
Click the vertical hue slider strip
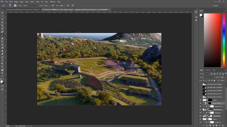tap(224, 40)
